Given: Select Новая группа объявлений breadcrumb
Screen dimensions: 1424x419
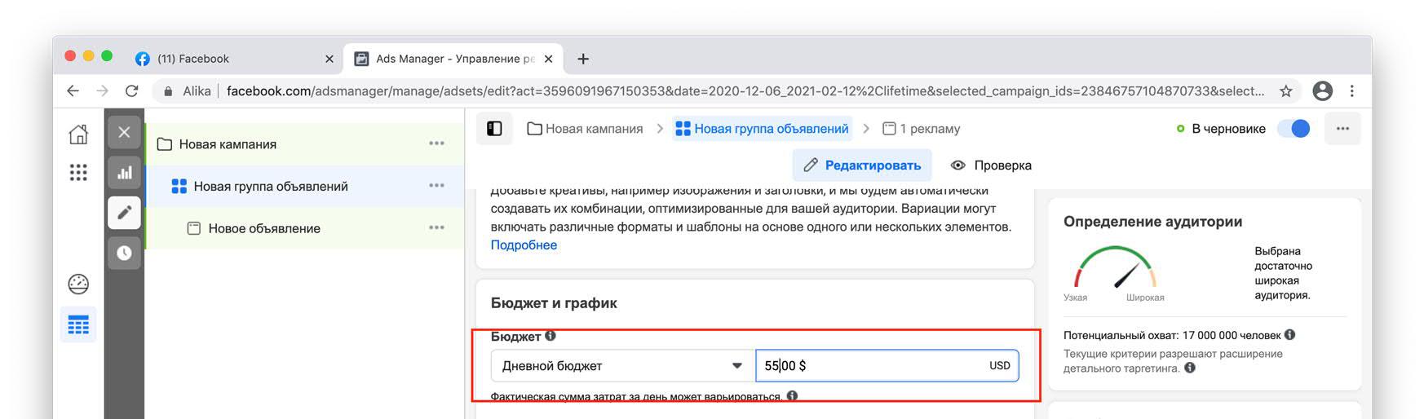Looking at the screenshot, I should click(763, 129).
